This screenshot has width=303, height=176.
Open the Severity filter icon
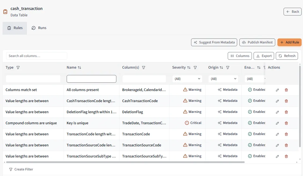pyautogui.click(x=195, y=68)
